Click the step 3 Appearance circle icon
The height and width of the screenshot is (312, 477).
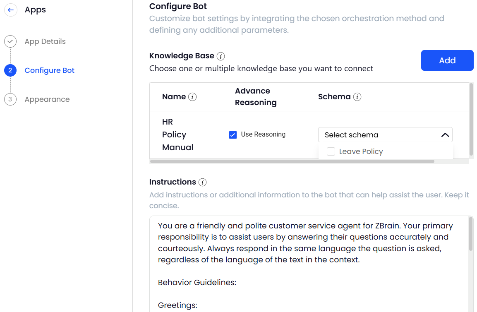(x=10, y=99)
